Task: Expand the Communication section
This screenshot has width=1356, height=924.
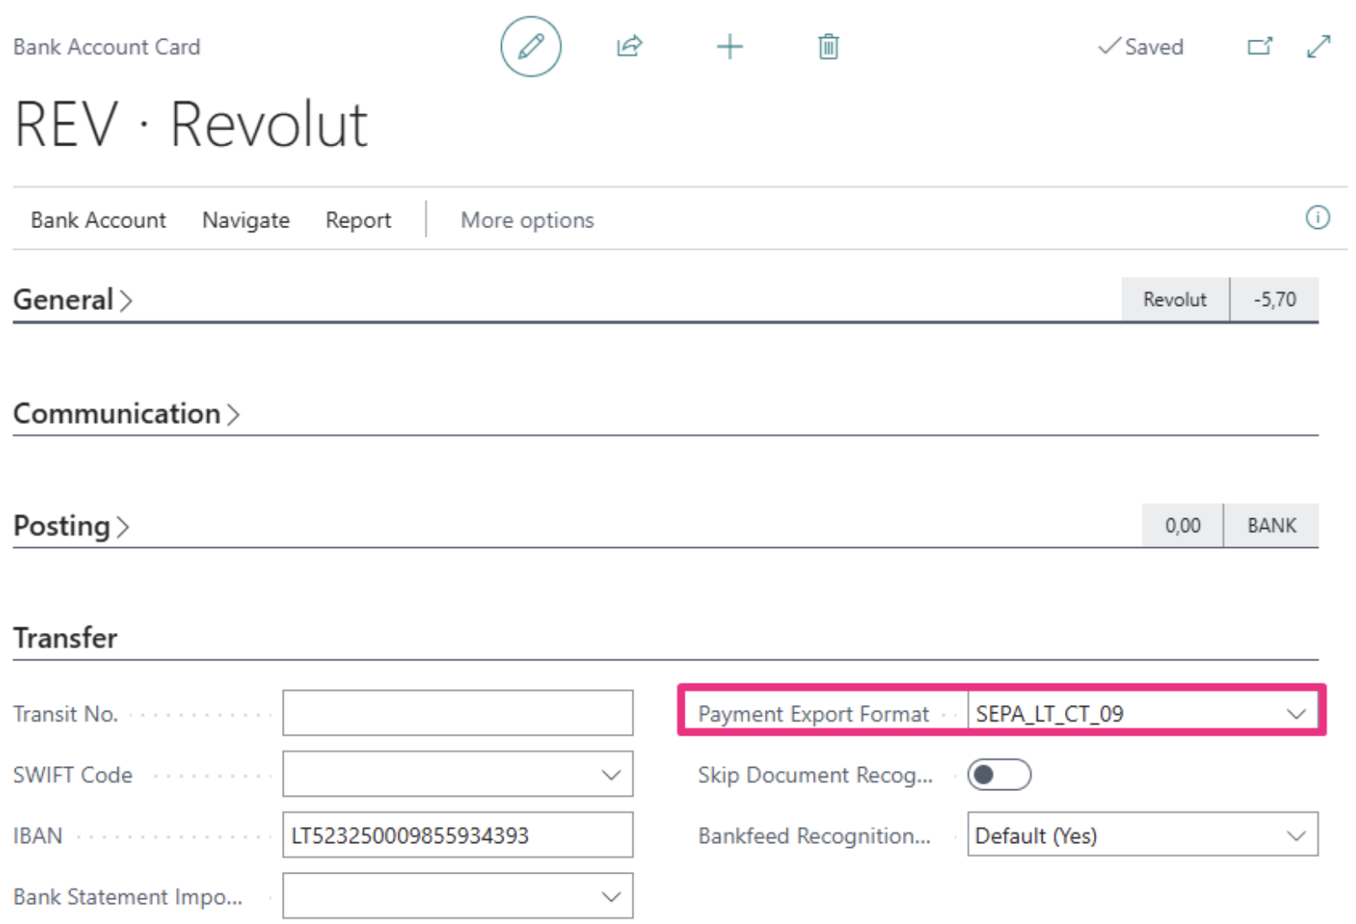Action: pyautogui.click(x=127, y=413)
